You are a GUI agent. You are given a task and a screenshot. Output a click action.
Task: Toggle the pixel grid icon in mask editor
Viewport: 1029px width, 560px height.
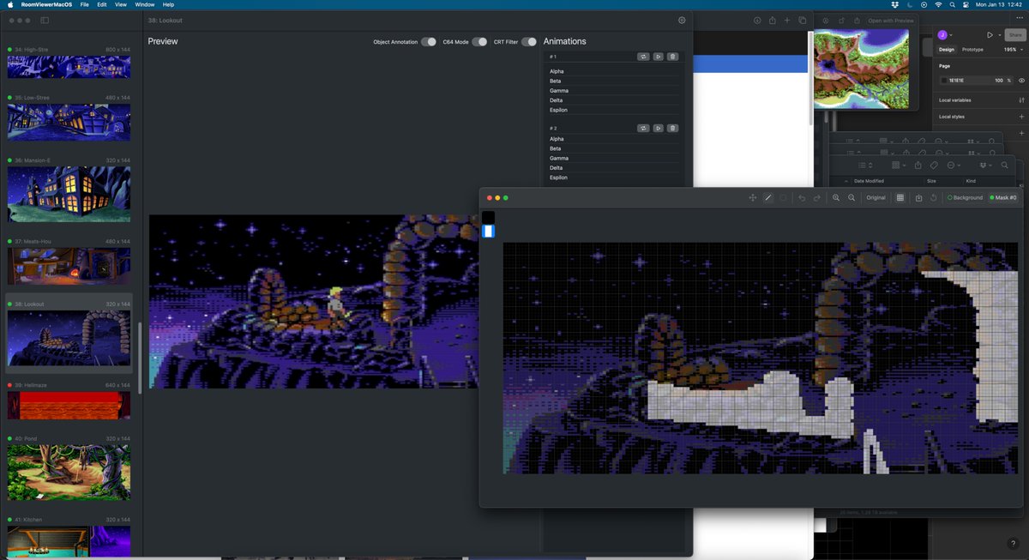tap(900, 198)
